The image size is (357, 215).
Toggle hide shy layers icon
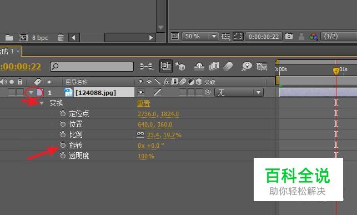point(199,67)
